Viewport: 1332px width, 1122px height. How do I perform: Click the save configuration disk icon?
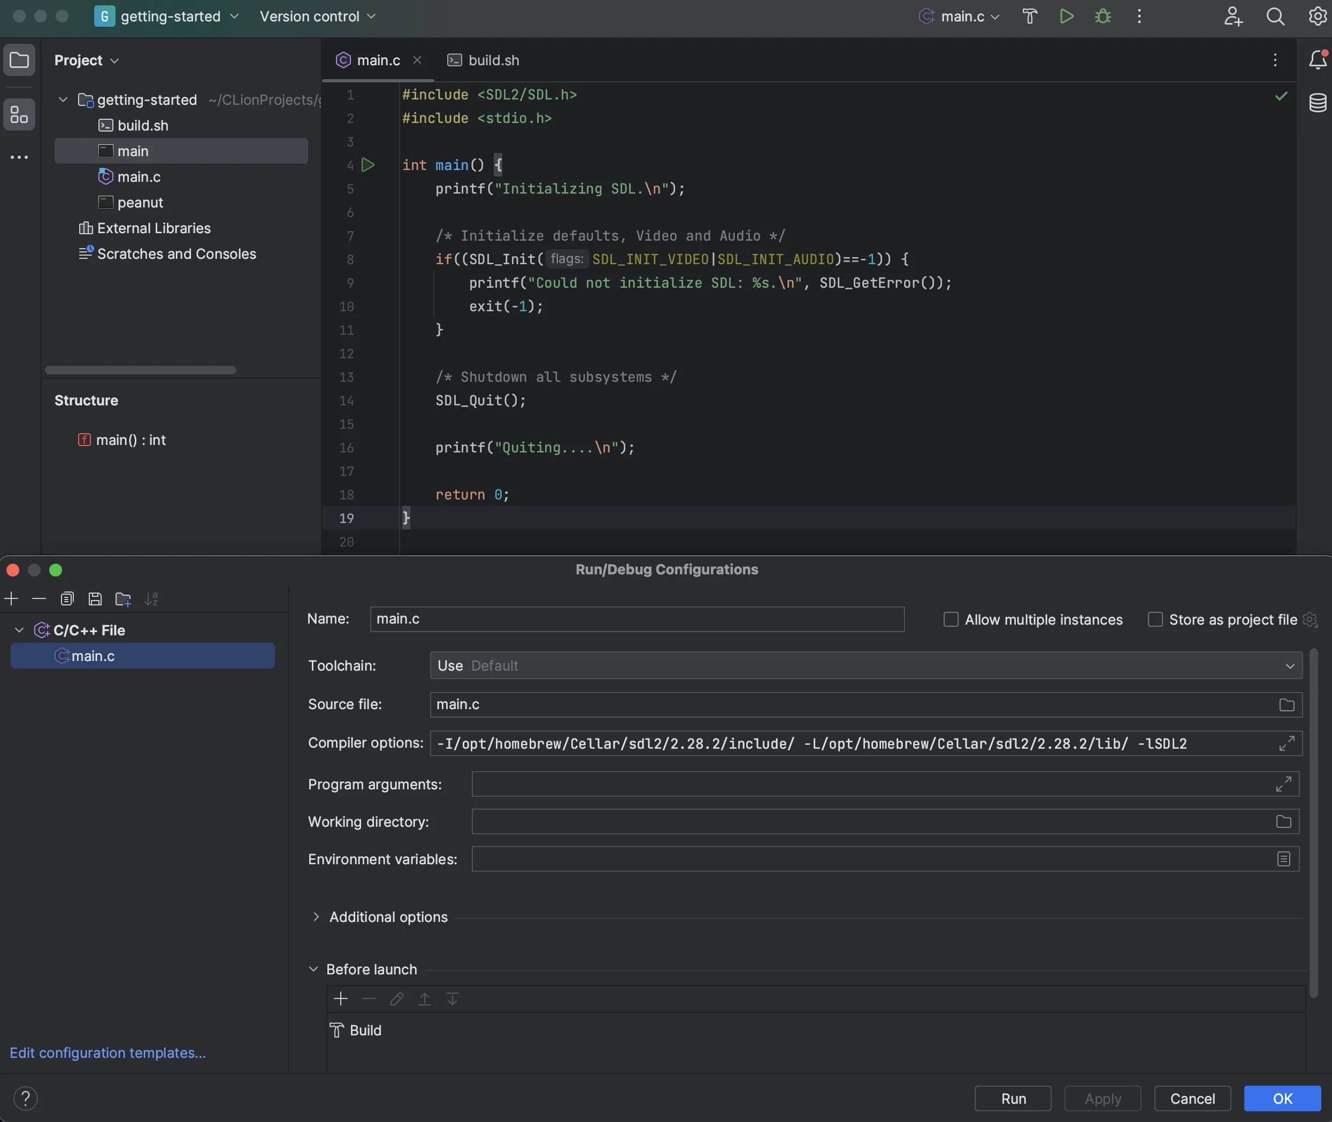pyautogui.click(x=95, y=599)
